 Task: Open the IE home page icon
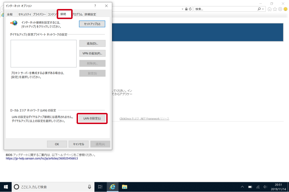click(x=269, y=9)
